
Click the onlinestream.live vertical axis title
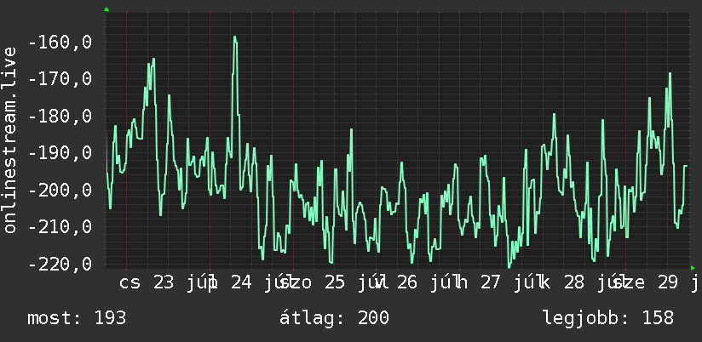click(10, 140)
